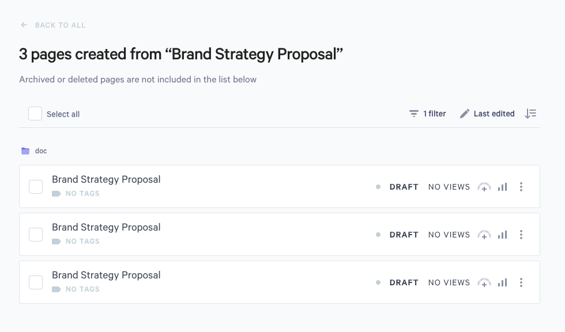Image resolution: width=565 pixels, height=332 pixels.
Task: Open the first Brand Strategy Proposal title
Action: pos(106,179)
